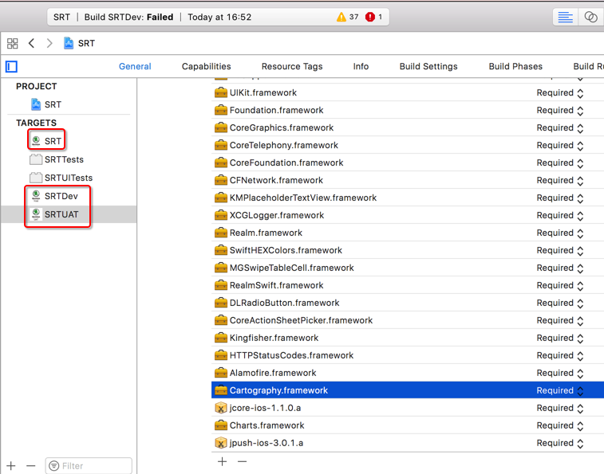The width and height of the screenshot is (604, 474).
Task: Select the SRT project in the PROJECT section
Action: tap(46, 104)
